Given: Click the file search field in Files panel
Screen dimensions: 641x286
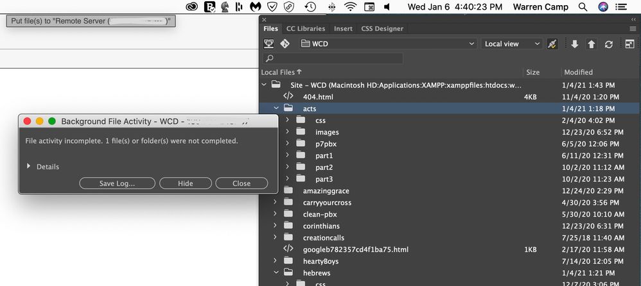Looking at the screenshot, I should tap(333, 58).
